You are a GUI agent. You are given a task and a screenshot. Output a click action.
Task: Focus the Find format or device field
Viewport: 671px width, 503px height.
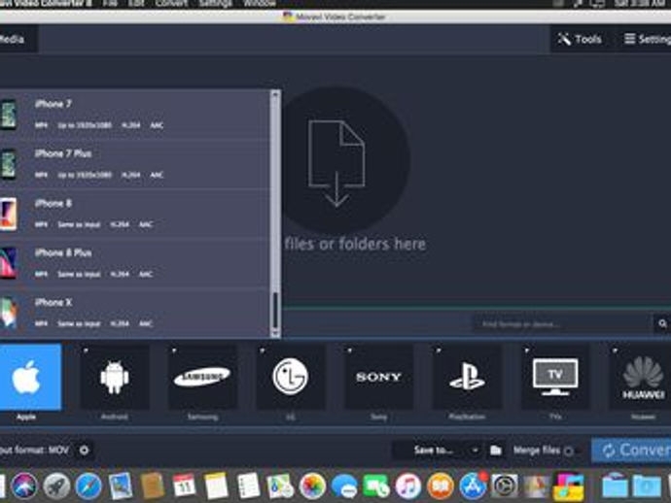tap(563, 323)
